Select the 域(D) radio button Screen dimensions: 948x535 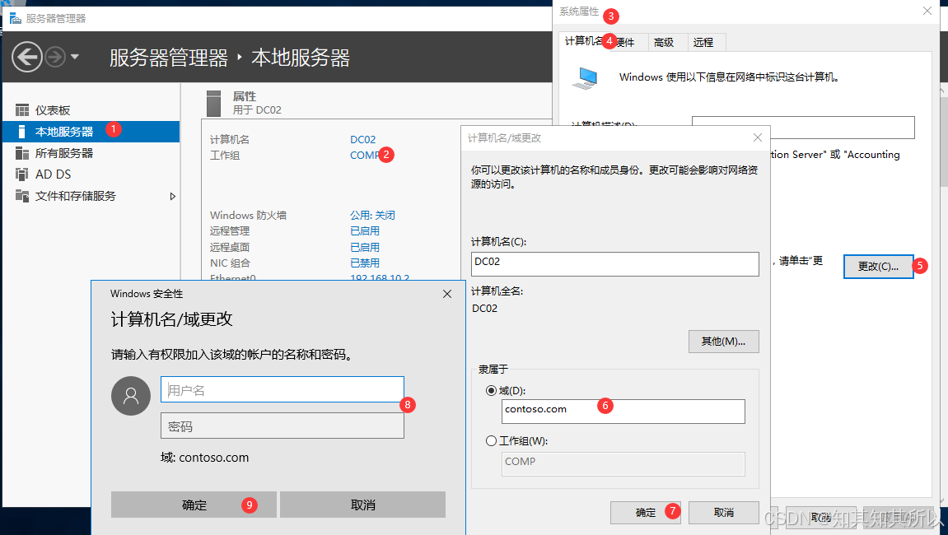coord(491,390)
